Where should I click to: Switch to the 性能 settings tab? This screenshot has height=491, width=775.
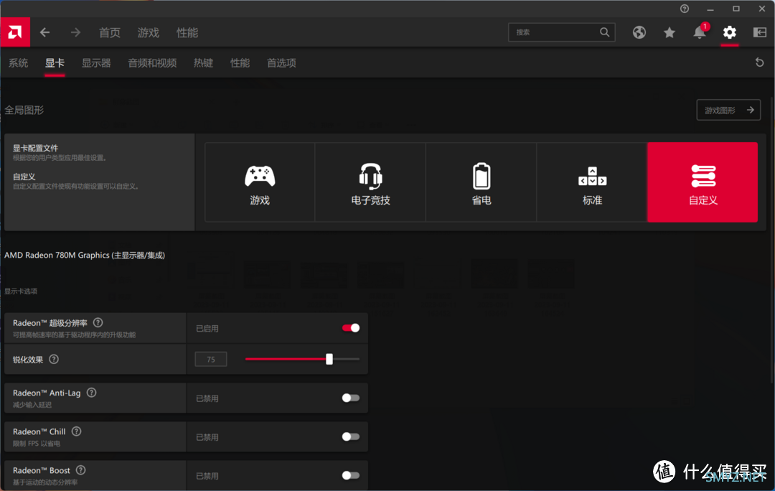click(240, 62)
